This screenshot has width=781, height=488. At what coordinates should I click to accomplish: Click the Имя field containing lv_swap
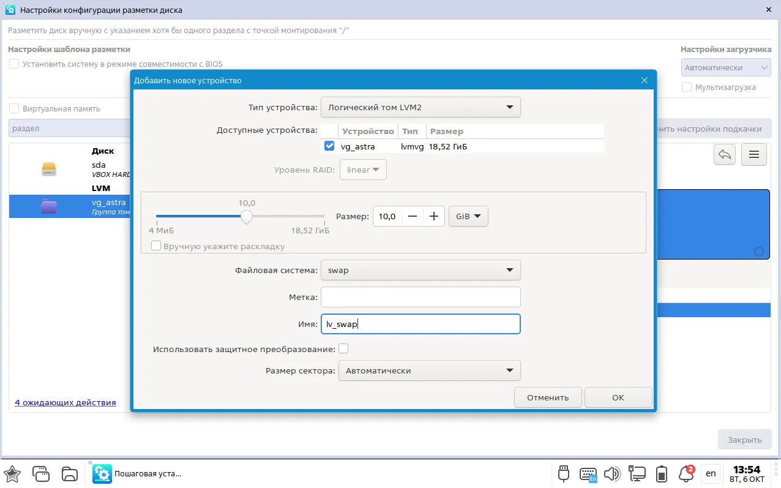pos(420,324)
